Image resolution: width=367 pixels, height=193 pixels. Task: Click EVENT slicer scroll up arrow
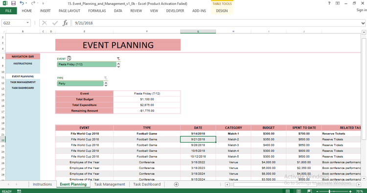(x=118, y=63)
